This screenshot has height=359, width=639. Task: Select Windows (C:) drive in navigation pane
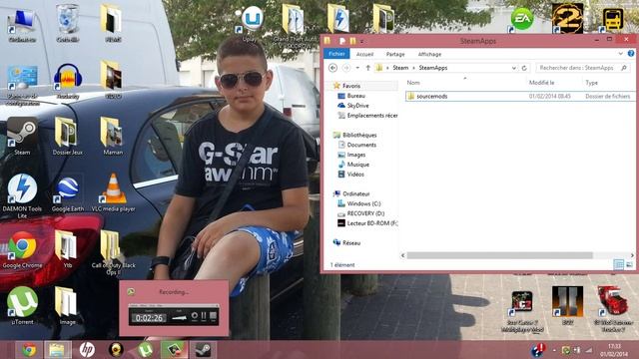(359, 203)
